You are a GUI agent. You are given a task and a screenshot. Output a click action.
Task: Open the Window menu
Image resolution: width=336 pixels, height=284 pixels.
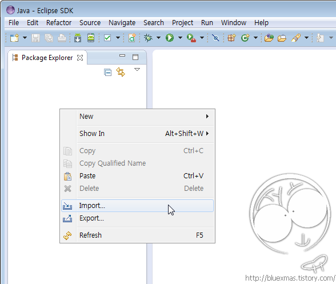click(x=234, y=23)
